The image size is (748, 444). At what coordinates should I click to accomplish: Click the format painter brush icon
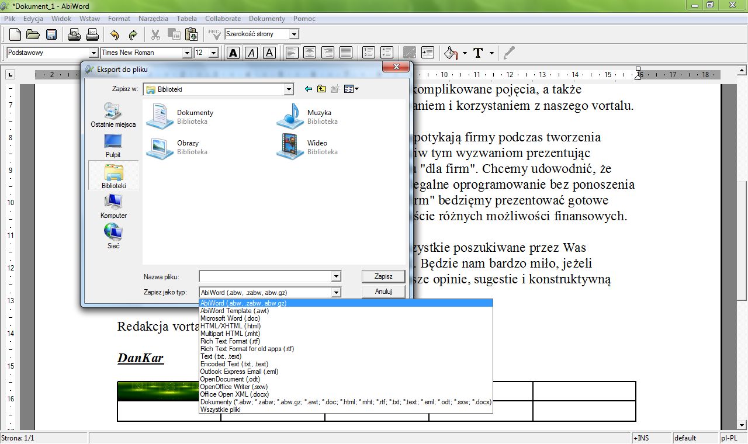point(509,53)
